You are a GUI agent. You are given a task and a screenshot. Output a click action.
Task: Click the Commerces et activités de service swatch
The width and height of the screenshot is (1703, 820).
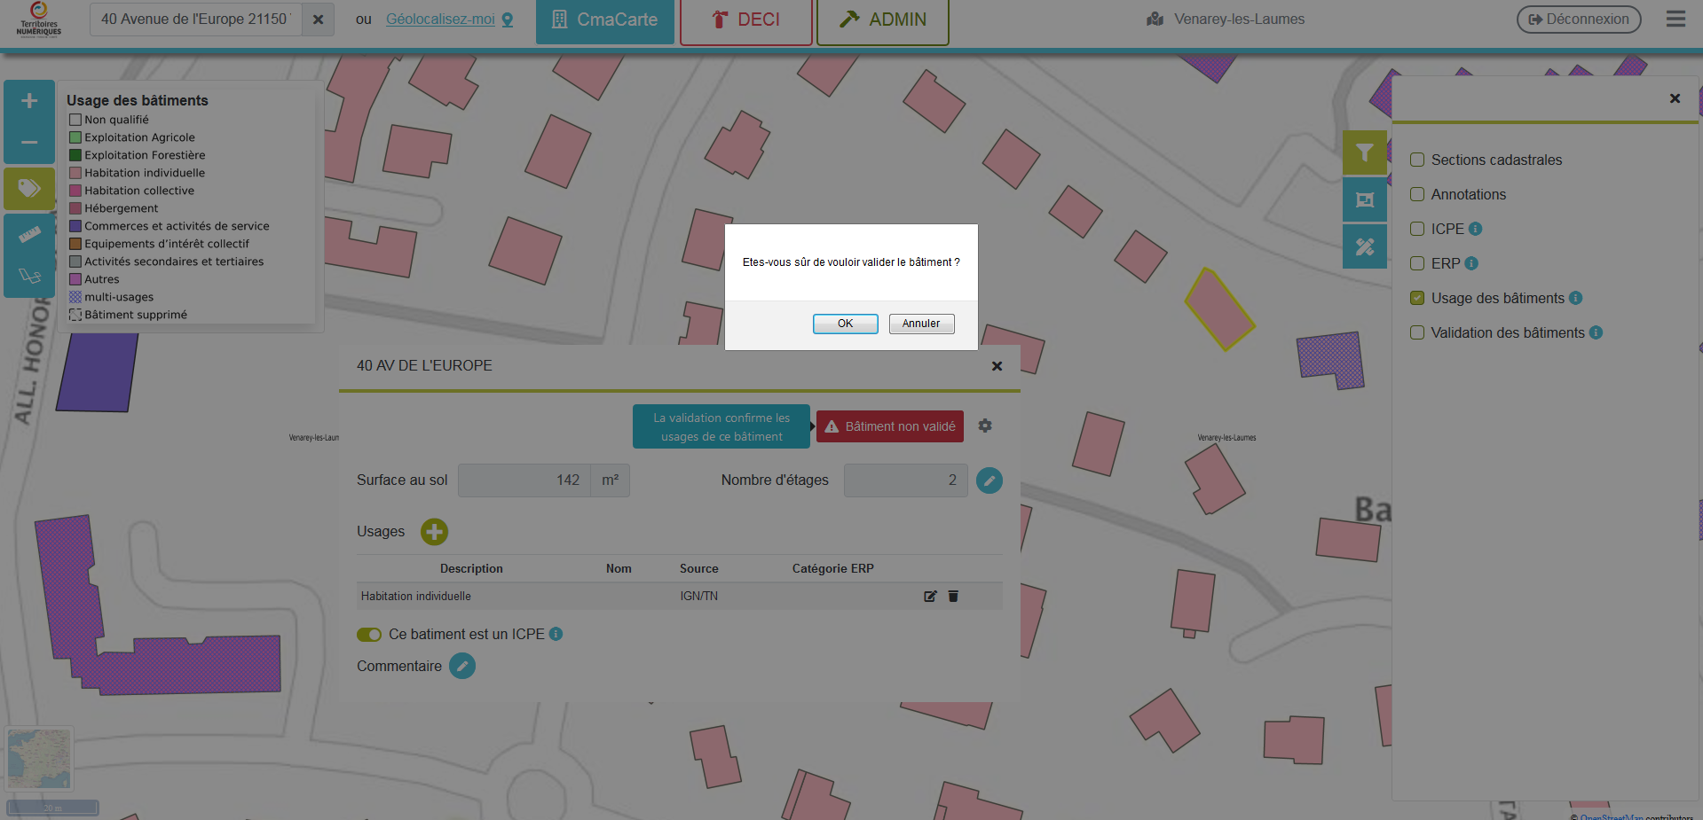(x=75, y=226)
